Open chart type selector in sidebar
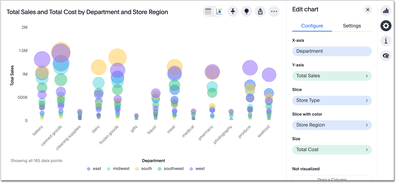Image resolution: width=396 pixels, height=183 pixels. 386,11
